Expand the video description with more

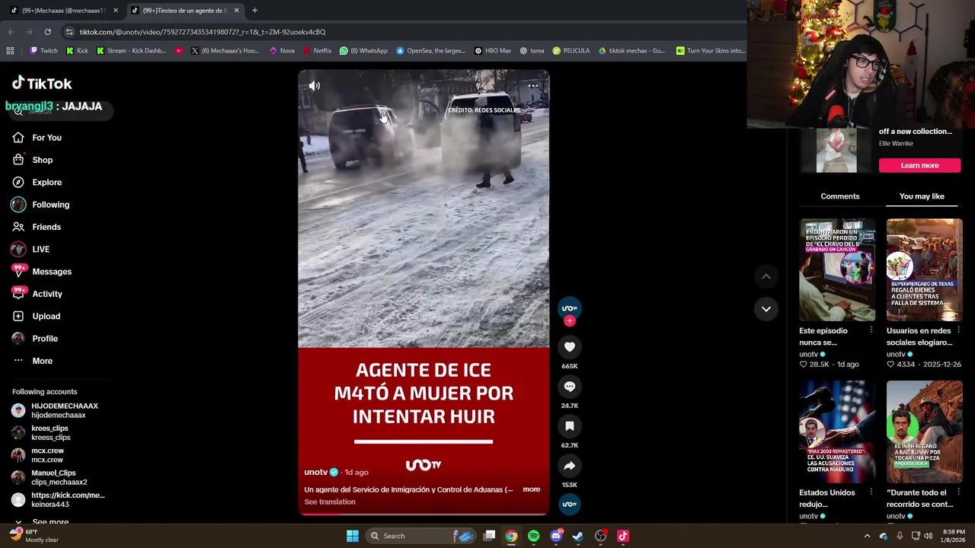532,489
